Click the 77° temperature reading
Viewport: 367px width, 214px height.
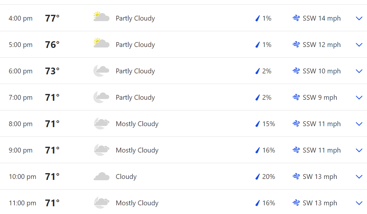coord(52,18)
